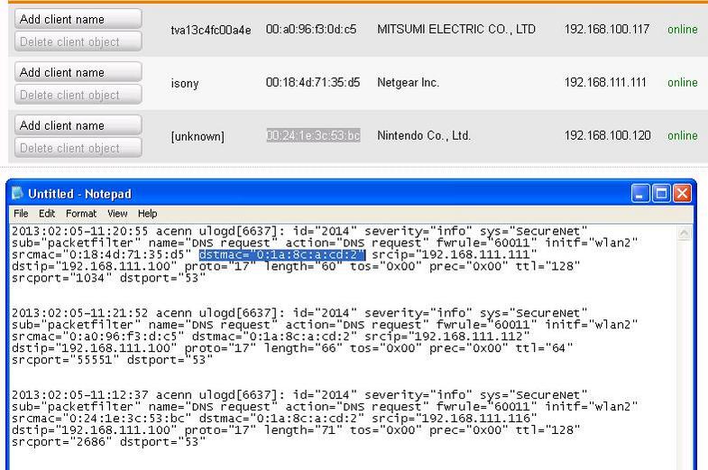The height and width of the screenshot is (470, 708).
Task: Open Notepad Help menu
Action: 147,214
